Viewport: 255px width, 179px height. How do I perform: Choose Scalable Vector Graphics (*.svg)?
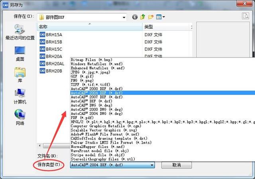tap(163, 130)
